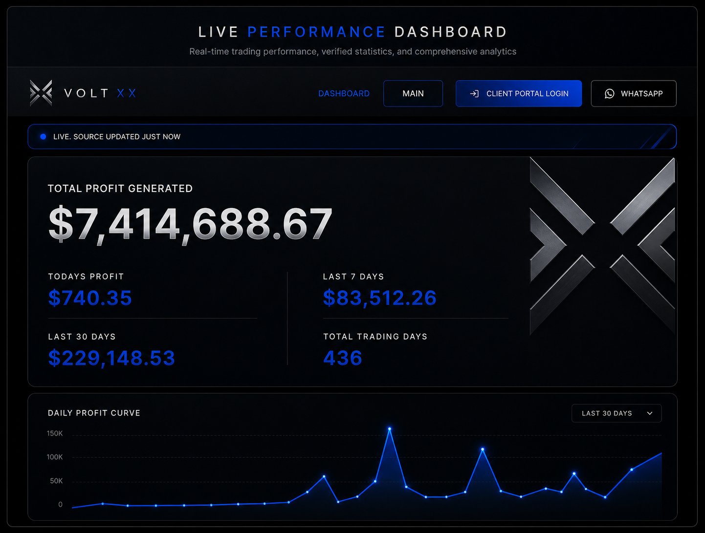The width and height of the screenshot is (705, 533).
Task: Open the Last 30 Days dropdown
Action: (x=617, y=413)
